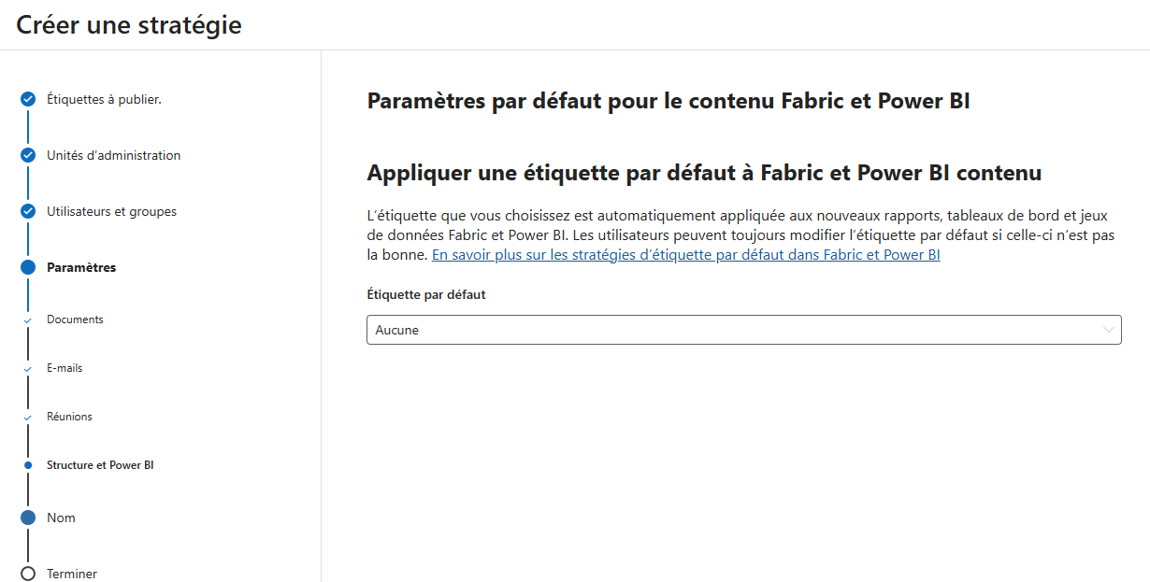This screenshot has width=1150, height=582.
Task: Click the completed checkmark icon beside Étiquettes à publier
Action: tap(28, 98)
